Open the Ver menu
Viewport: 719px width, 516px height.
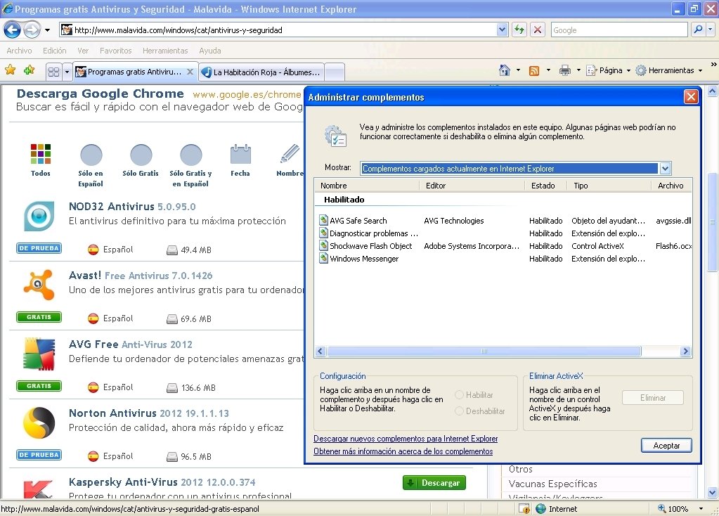coord(83,51)
